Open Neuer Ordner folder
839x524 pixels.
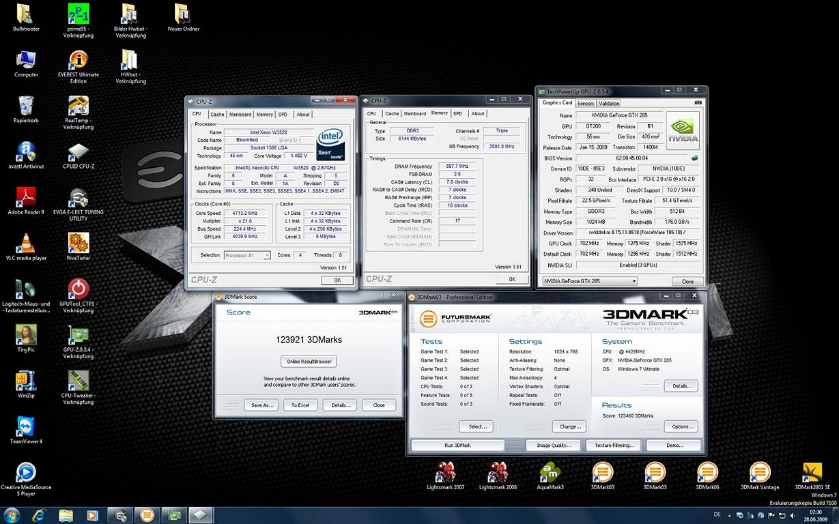click(183, 14)
